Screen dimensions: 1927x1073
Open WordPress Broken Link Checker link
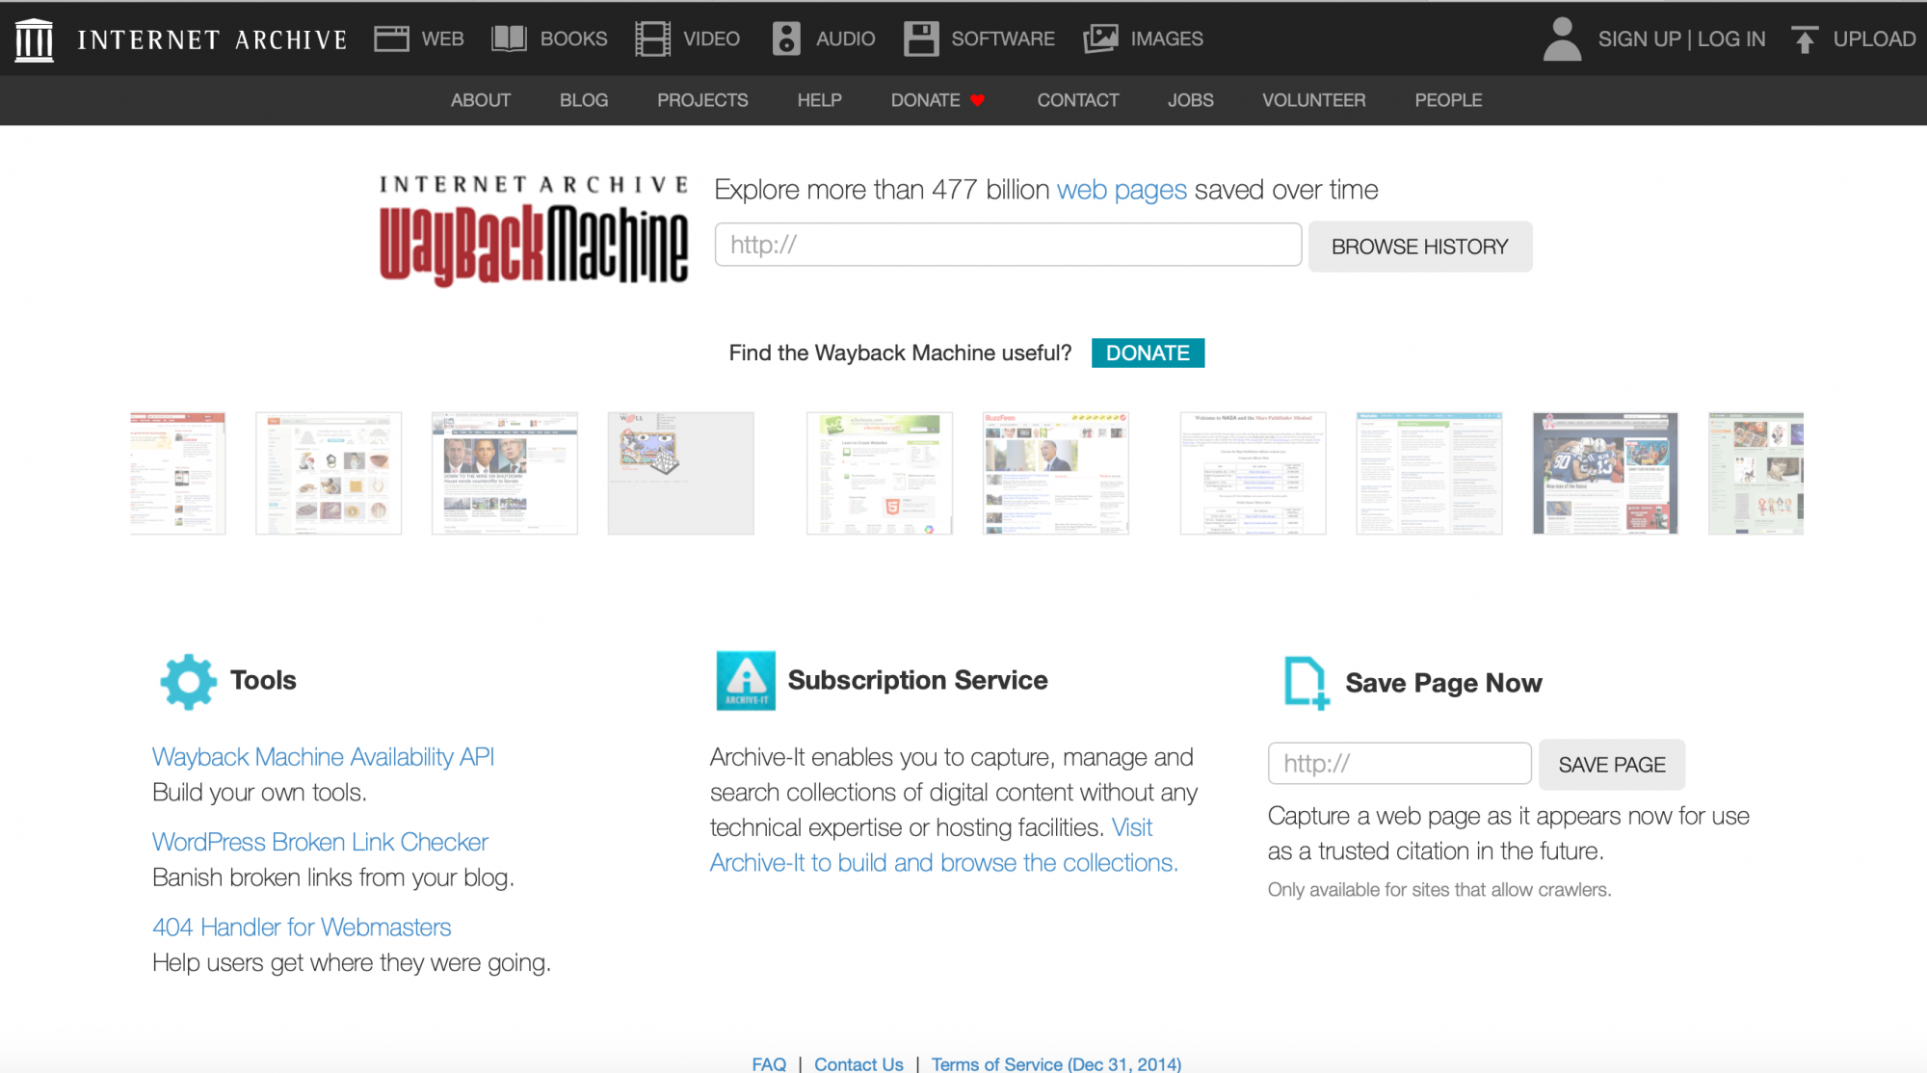tap(320, 842)
